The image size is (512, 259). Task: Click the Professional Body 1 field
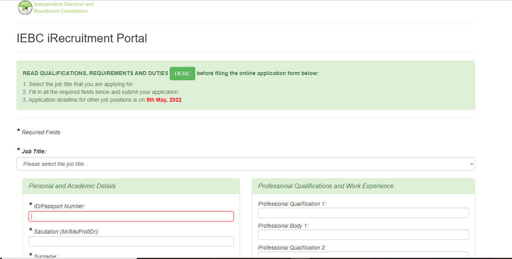pos(363,235)
